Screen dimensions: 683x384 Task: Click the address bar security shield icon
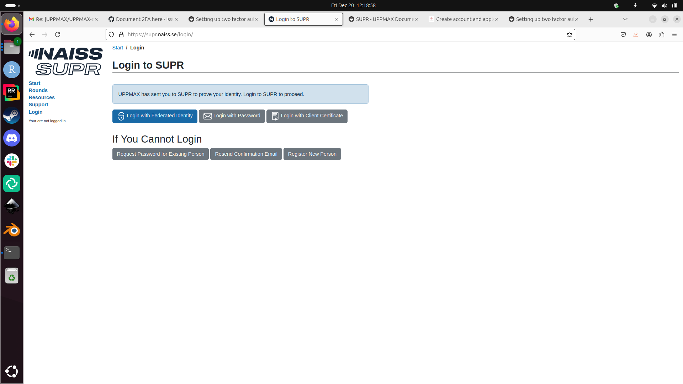point(111,34)
